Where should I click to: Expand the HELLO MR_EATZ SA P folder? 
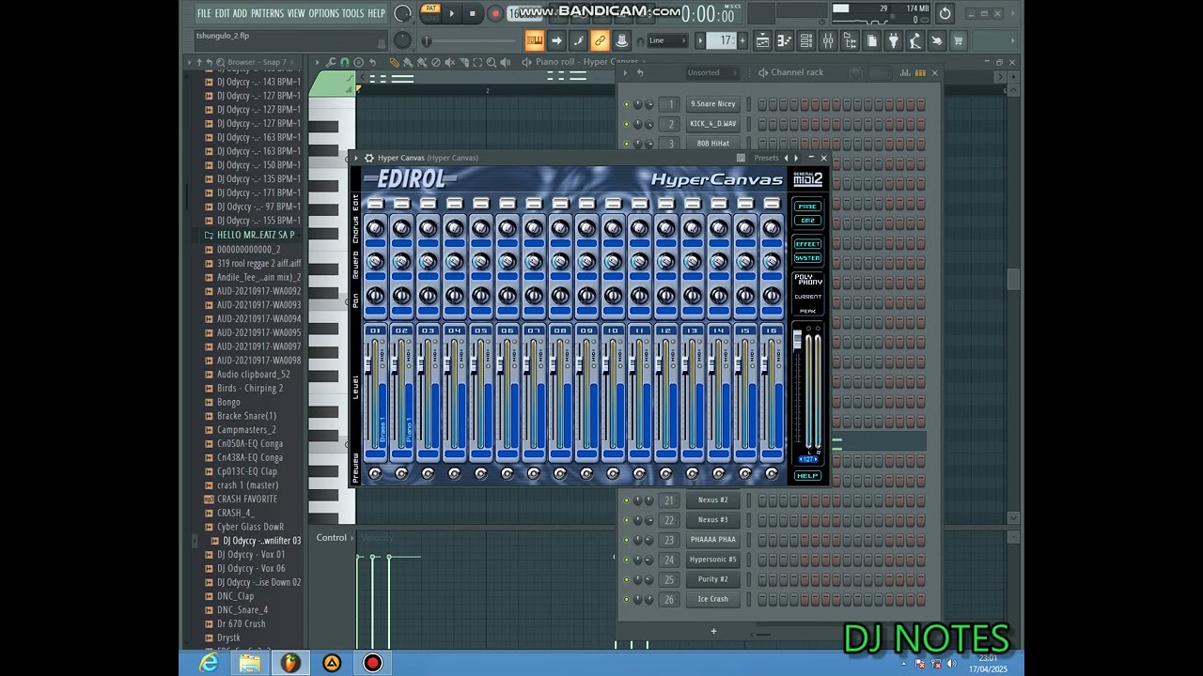(256, 235)
